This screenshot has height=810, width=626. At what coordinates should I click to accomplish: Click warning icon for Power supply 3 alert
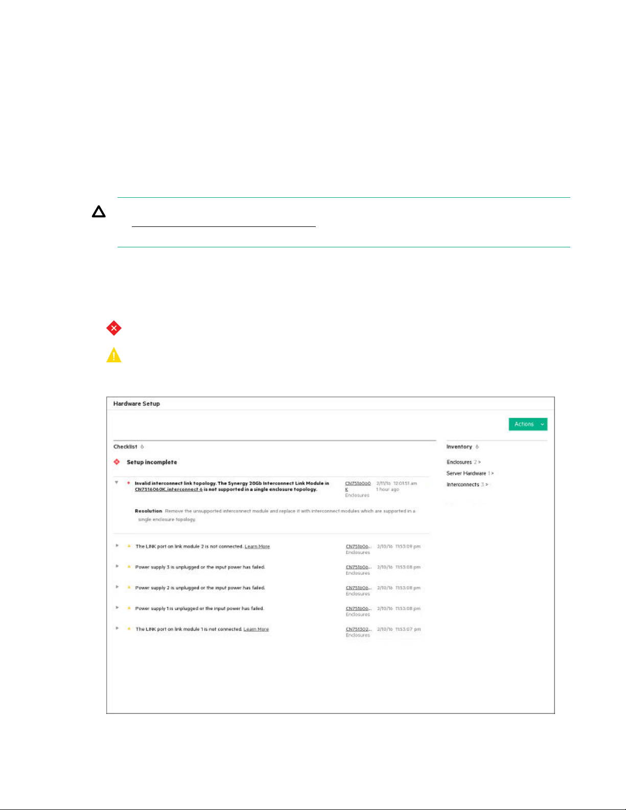tap(129, 567)
